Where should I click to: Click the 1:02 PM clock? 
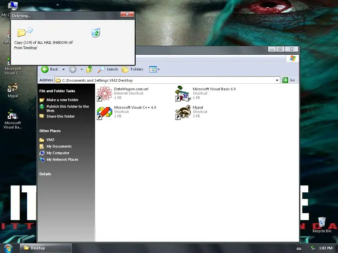point(326,248)
